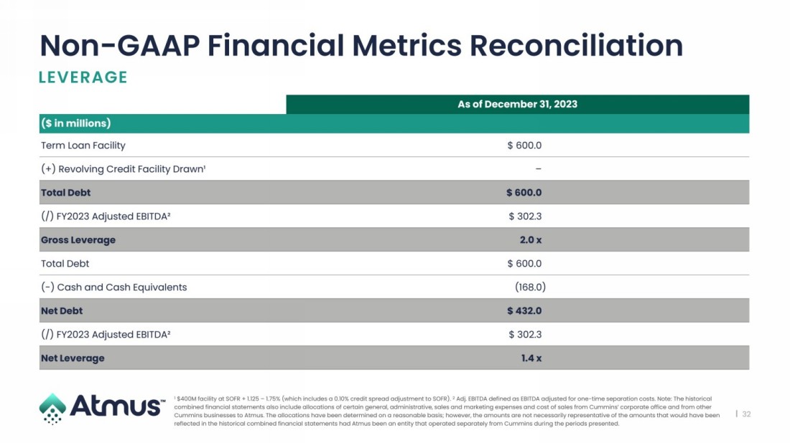Select the "($ in millions)" header row
Viewport: 790px width, 443px height.
pos(75,123)
